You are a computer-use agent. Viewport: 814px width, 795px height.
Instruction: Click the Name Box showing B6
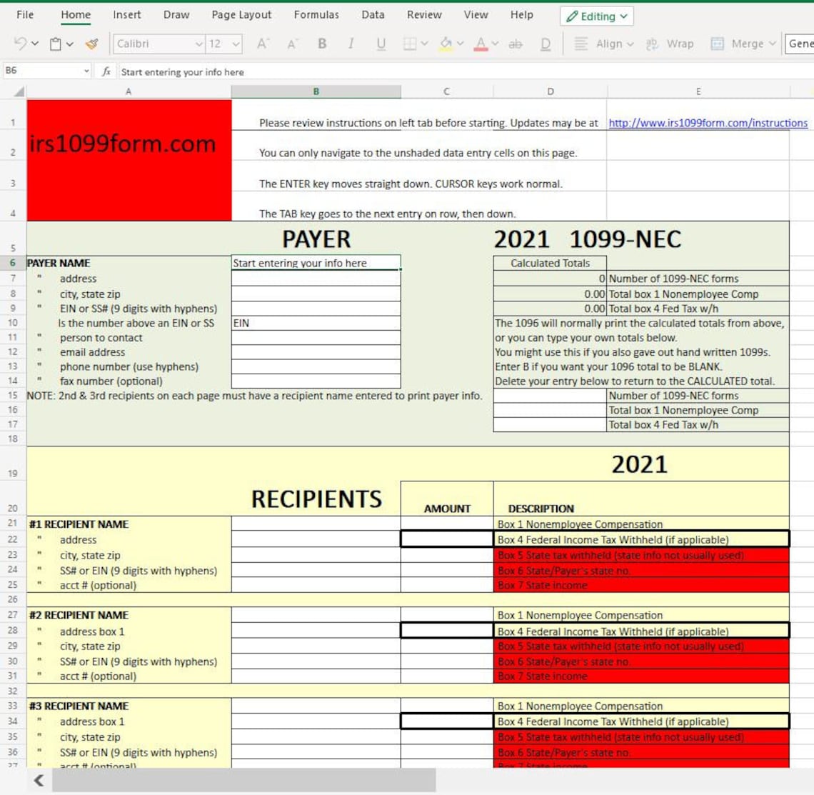(x=46, y=70)
